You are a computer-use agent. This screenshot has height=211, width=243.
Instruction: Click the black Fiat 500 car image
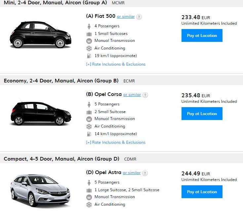(x=40, y=35)
